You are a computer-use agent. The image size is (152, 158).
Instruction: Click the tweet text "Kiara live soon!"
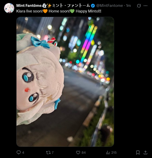tap(29, 11)
